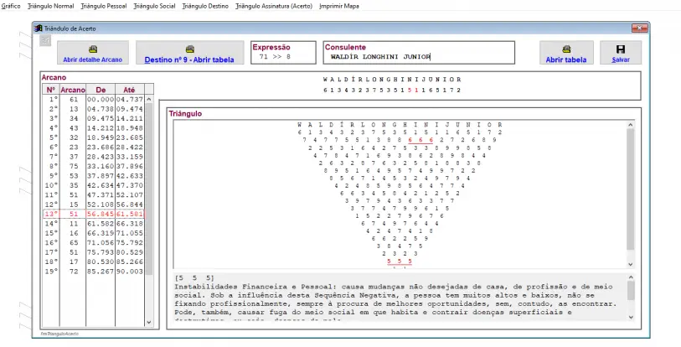Close the Triângulo de Acerto window

point(640,28)
